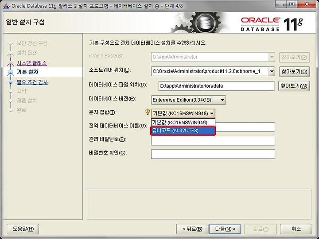
Task: Click the 데이터베이스 파일 위치 oradata field
Action: 216,86
